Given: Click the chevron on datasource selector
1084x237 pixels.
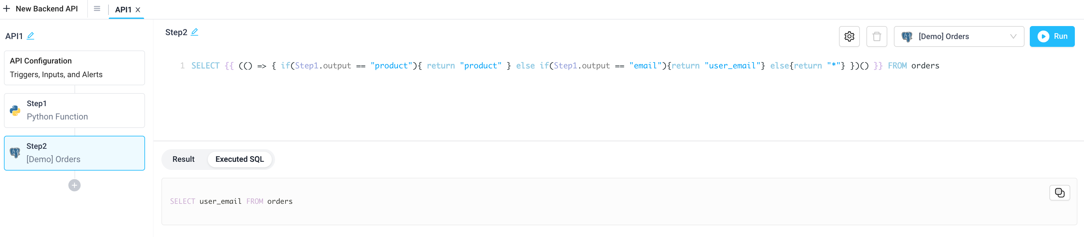Looking at the screenshot, I should (1013, 36).
